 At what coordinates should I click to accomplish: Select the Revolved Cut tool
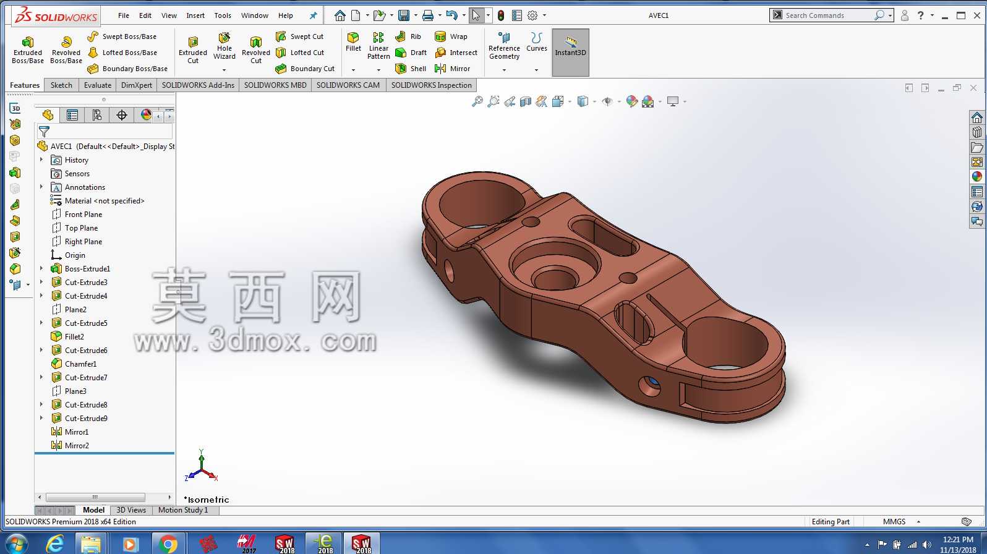256,50
